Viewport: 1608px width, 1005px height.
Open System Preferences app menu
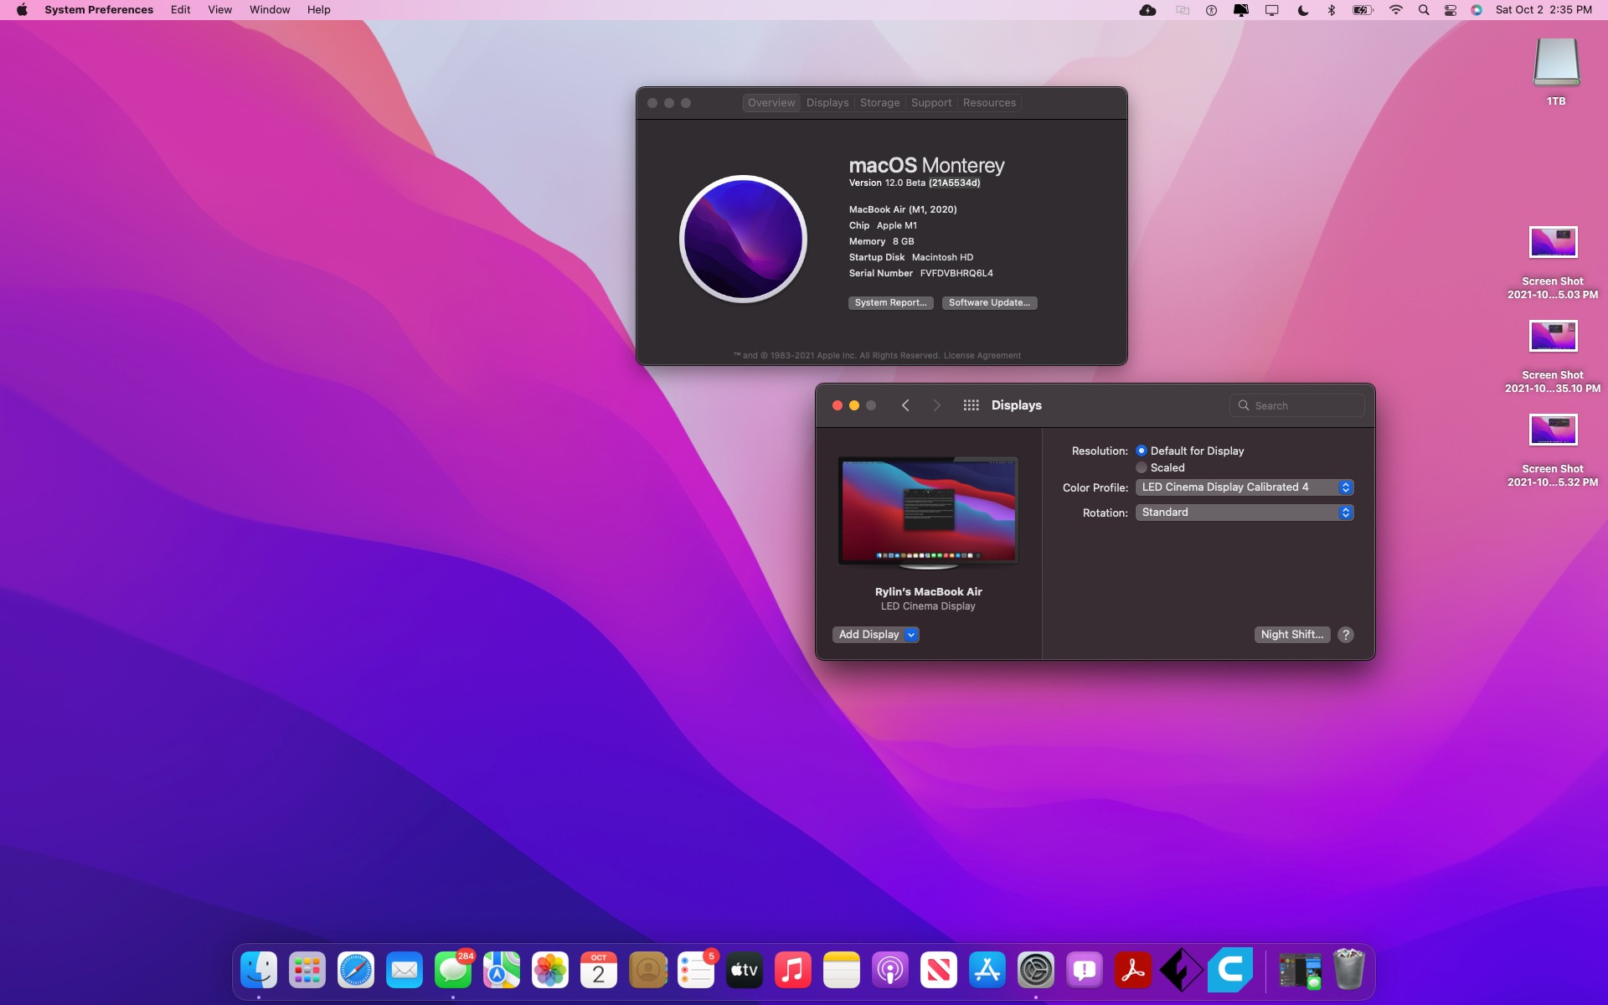pos(99,10)
